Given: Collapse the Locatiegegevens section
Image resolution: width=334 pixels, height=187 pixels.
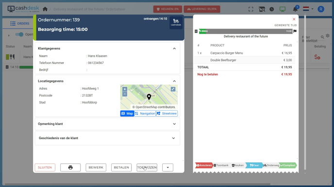Looking at the screenshot, I should tap(174, 81).
